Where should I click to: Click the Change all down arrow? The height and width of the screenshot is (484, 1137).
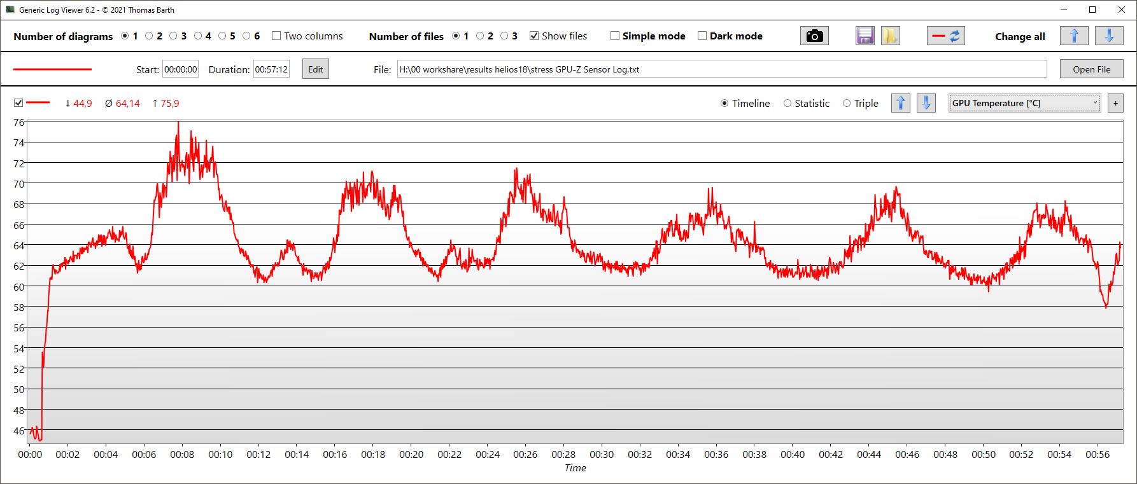[1108, 36]
